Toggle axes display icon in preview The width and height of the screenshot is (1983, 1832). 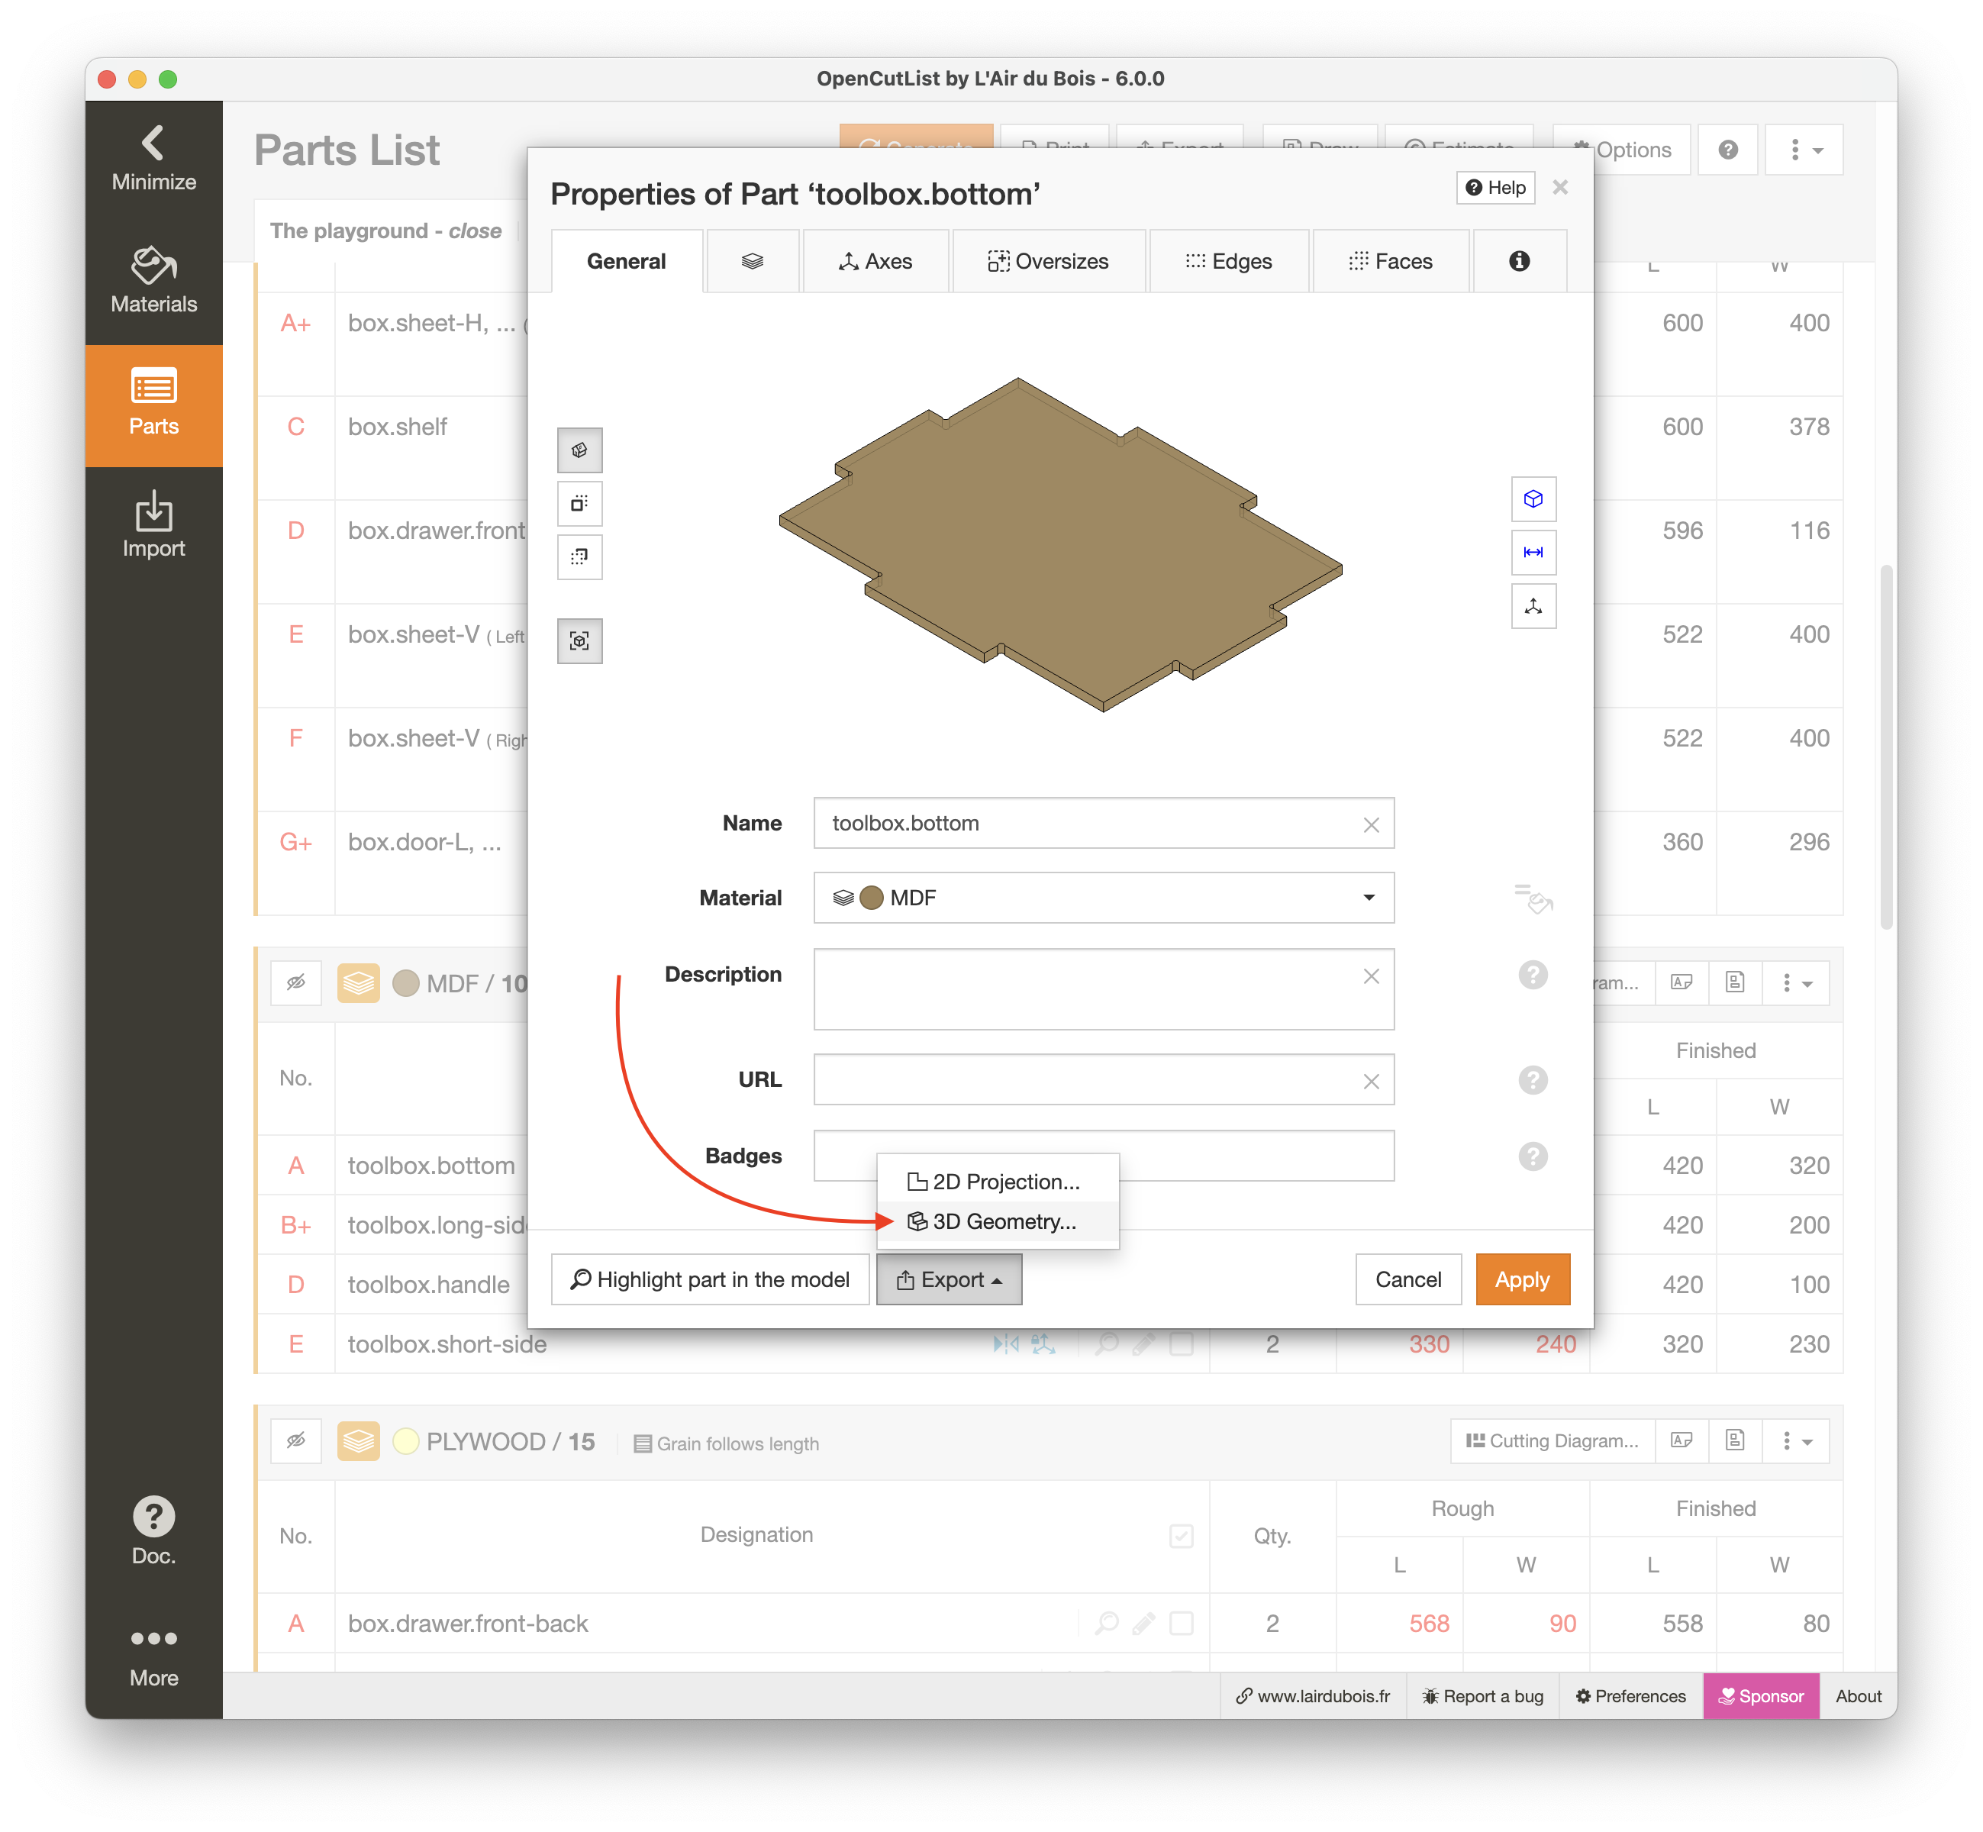point(1532,606)
